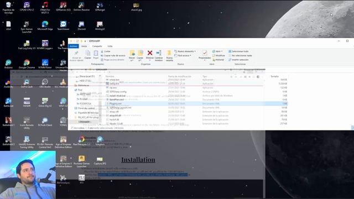This screenshot has width=354, height=199.
Task: Click No seleccionar nada
Action: (240, 55)
